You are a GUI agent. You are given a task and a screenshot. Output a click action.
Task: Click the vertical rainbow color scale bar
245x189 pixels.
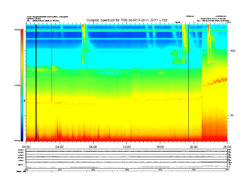pos(22,85)
